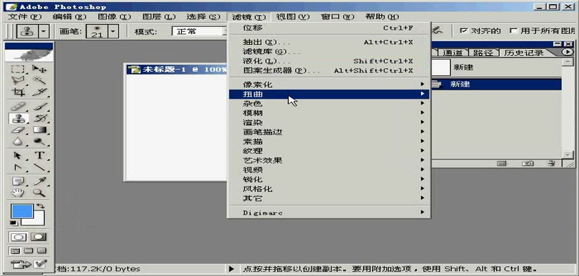Select the Gradient tool
Screen dimensions: 579x276
(39, 130)
